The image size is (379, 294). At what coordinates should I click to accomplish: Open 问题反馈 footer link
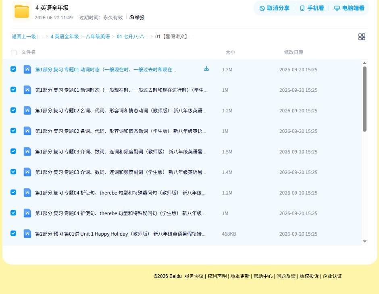coord(286,276)
